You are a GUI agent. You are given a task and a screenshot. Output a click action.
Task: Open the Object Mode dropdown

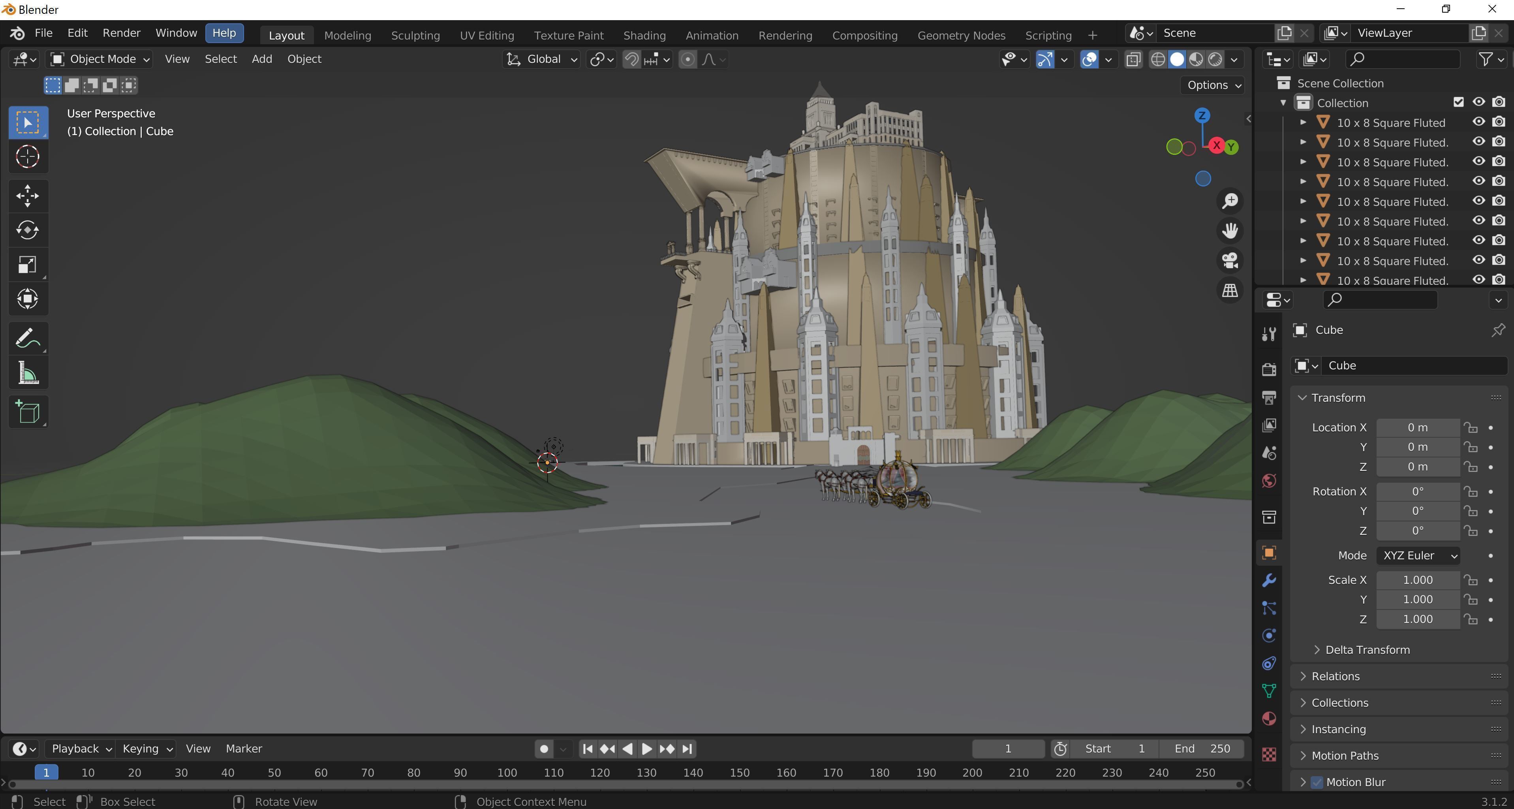click(100, 59)
